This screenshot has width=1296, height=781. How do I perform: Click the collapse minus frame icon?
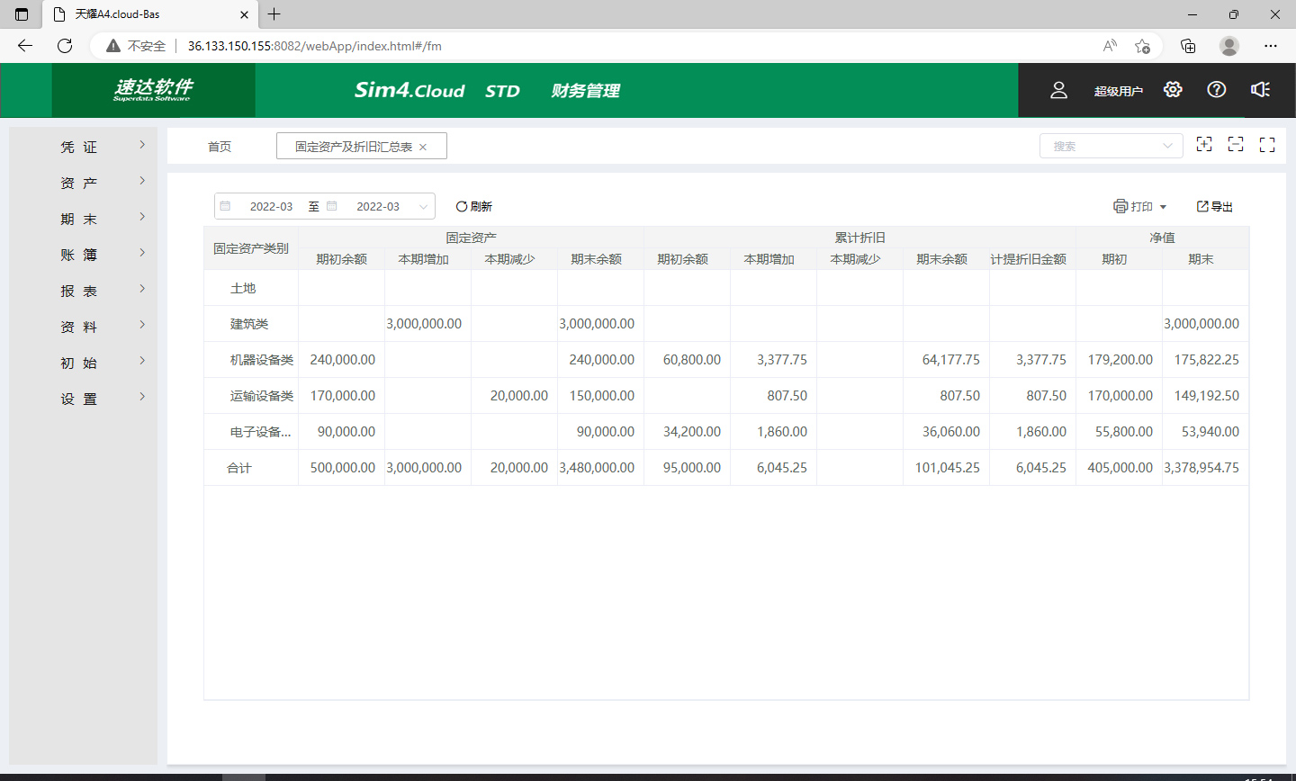(1236, 145)
